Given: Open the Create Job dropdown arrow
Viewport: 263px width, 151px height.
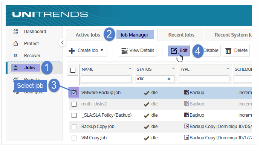Looking at the screenshot, I should (102, 50).
